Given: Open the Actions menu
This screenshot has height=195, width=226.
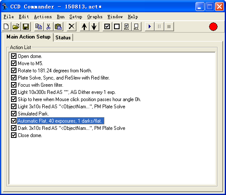Looking at the screenshot, I should (x=43, y=17).
